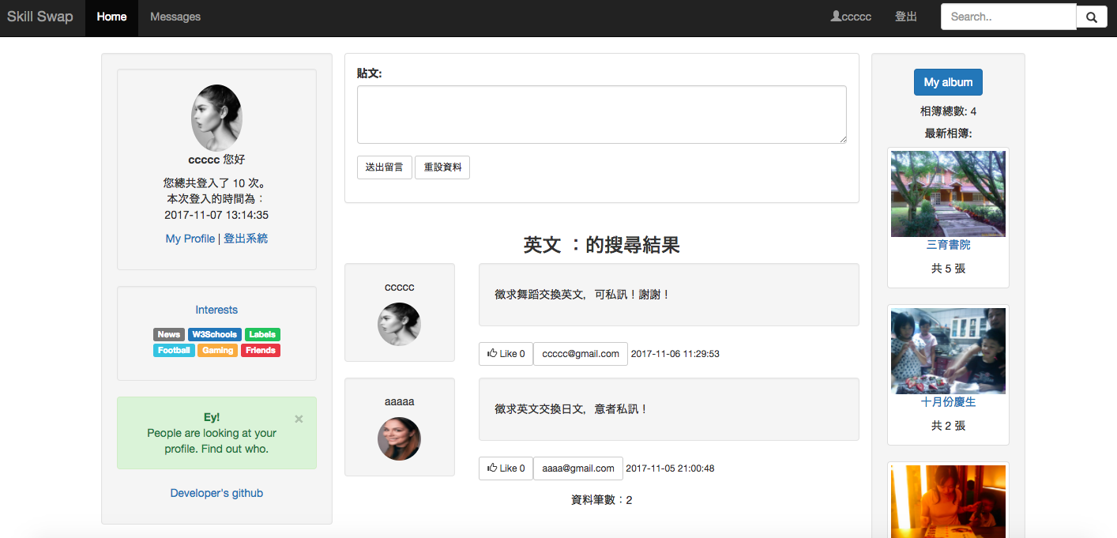Click the aaaaa username in the post card

(399, 401)
